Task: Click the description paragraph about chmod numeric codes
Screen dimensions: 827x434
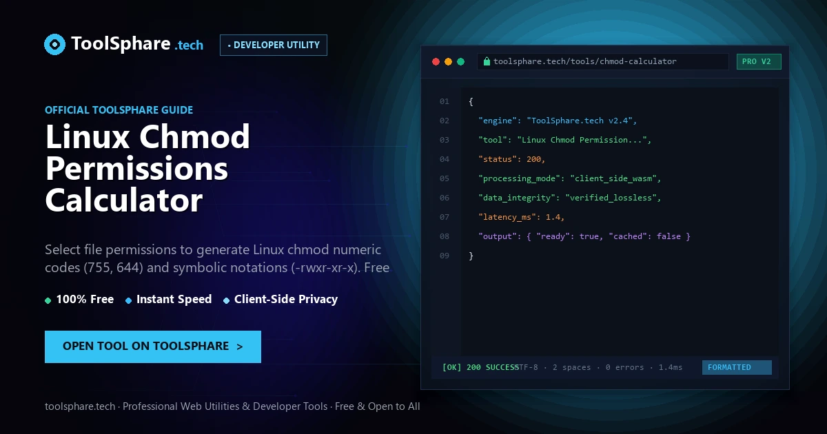Action: (x=217, y=258)
